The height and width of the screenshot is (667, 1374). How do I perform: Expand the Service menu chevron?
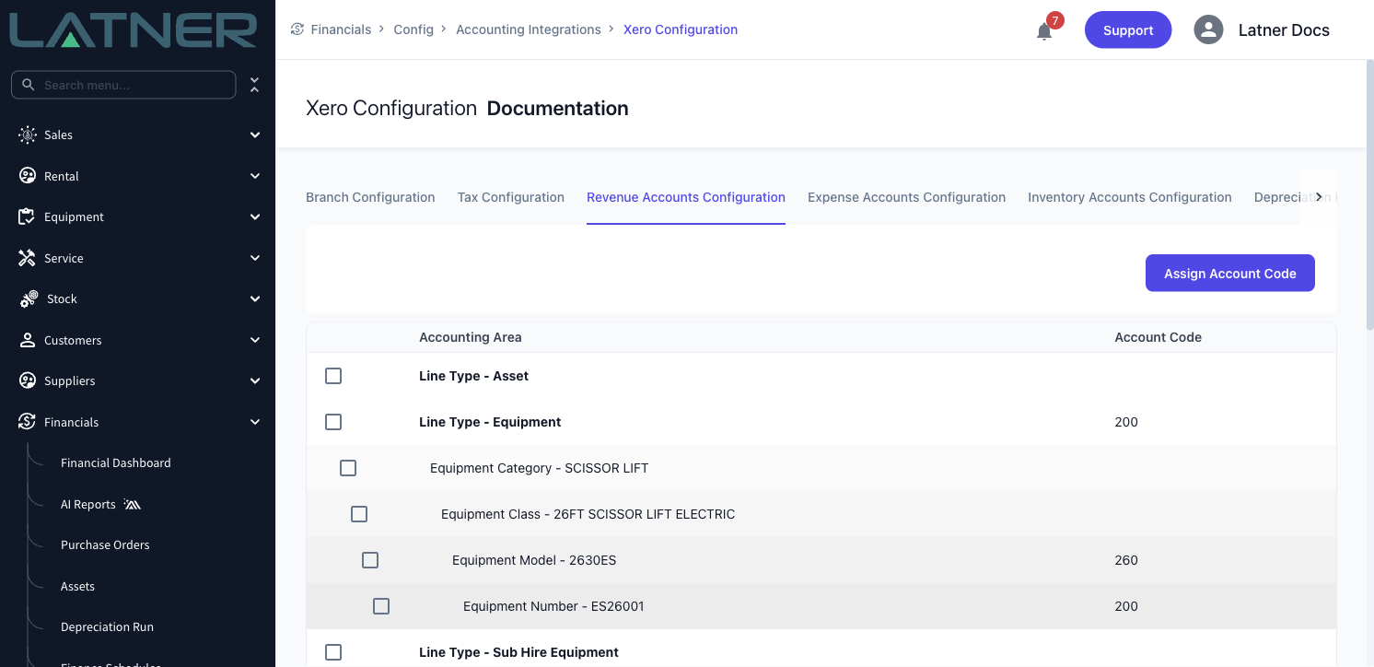[x=255, y=258]
